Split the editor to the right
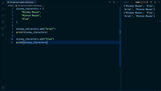The width and height of the screenshot is (161, 91). click(114, 2)
